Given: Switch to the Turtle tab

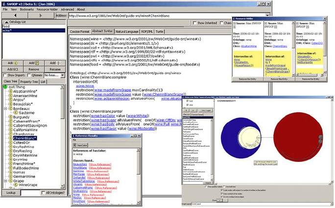Looking at the screenshot, I should pos(159,31).
